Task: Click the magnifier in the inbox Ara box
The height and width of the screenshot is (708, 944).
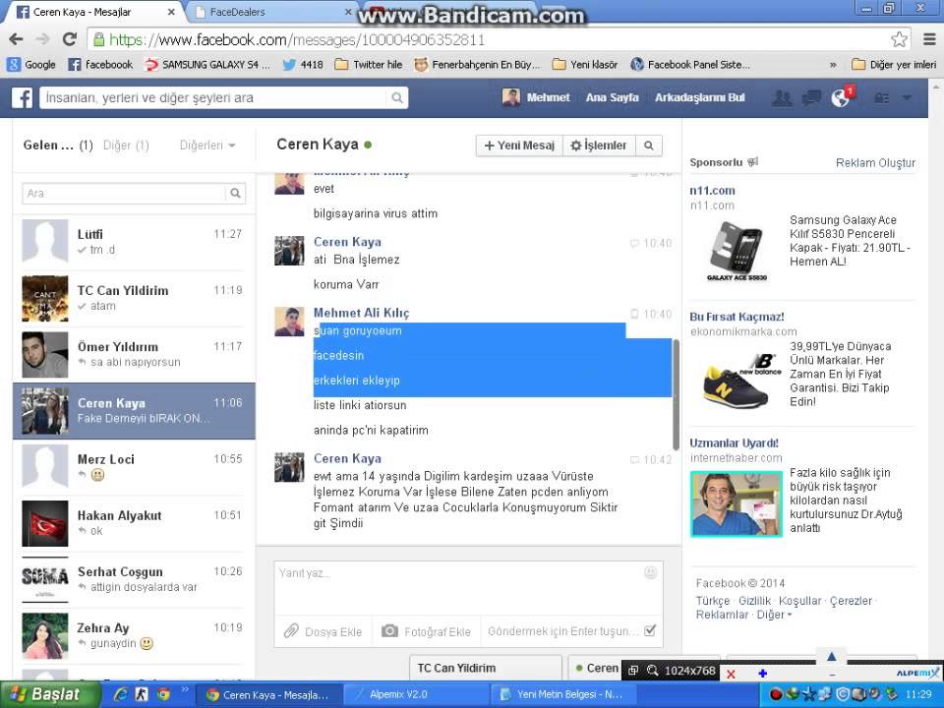Action: (x=235, y=194)
